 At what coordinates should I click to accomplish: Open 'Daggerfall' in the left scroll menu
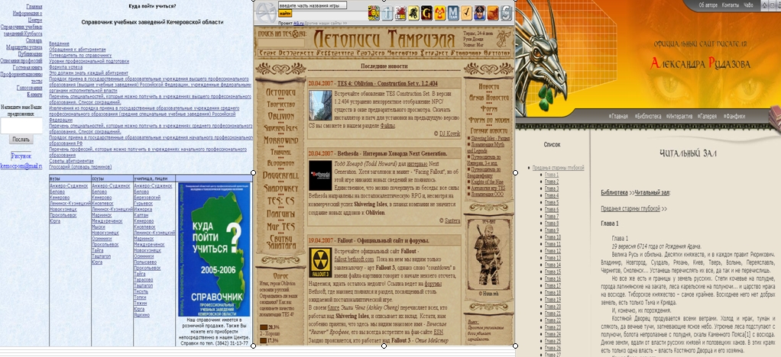(x=280, y=175)
